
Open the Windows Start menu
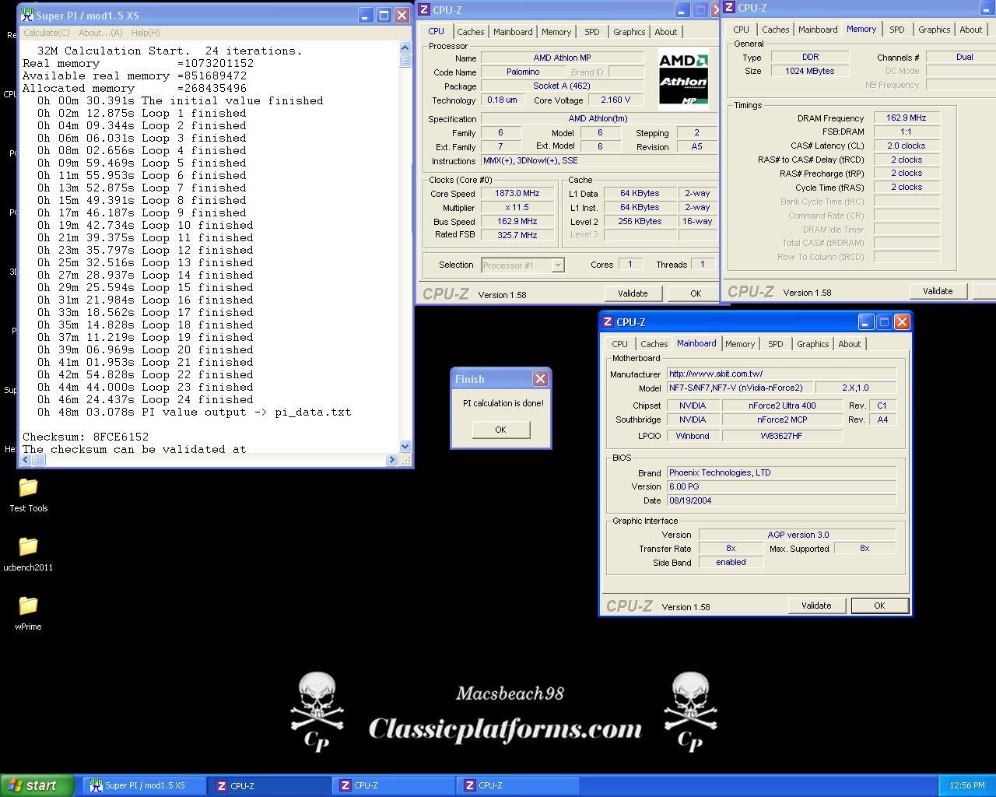pyautogui.click(x=37, y=785)
